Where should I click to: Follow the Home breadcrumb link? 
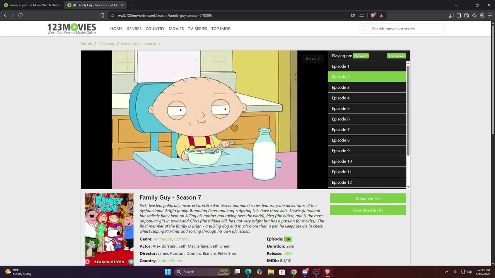pos(87,43)
